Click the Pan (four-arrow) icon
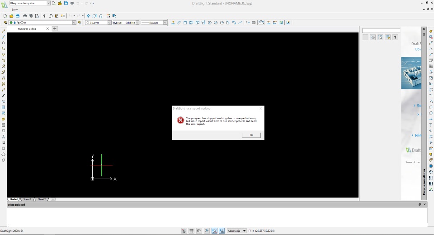Viewport: 434px width, 235px height. click(88, 16)
